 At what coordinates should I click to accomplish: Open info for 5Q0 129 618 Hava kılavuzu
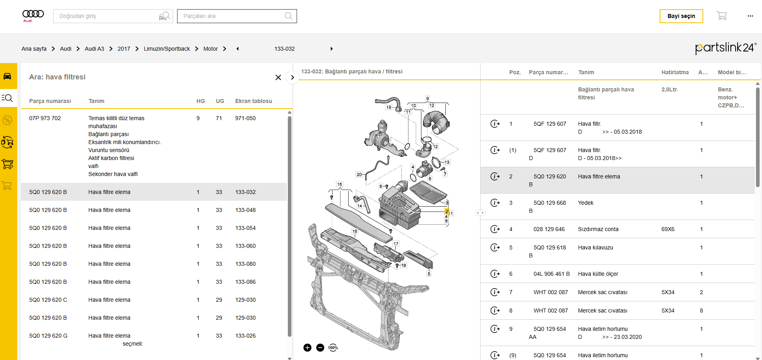pos(495,247)
